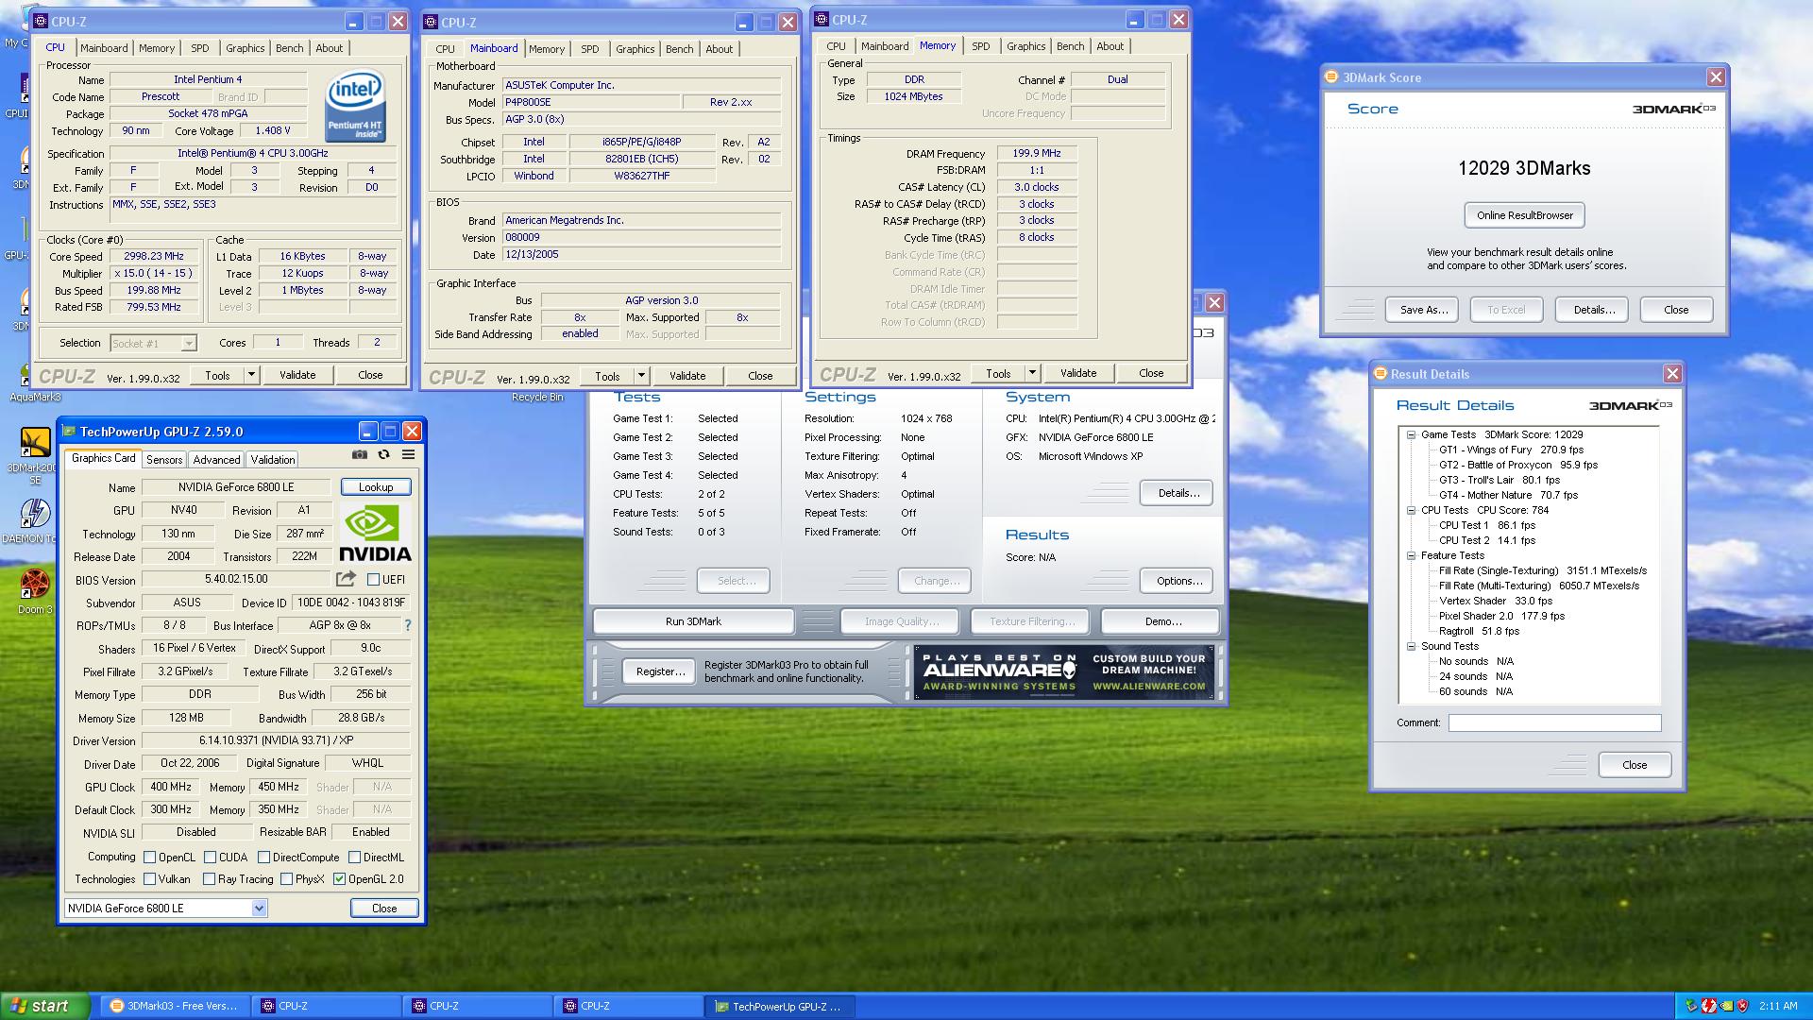Click the NVIDIA logo in GPU-Z
The image size is (1813, 1020).
(x=375, y=534)
